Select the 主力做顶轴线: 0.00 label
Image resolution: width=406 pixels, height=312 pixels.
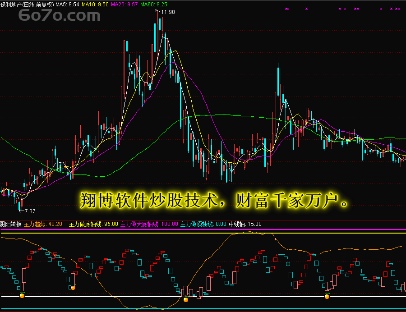tap(203, 224)
